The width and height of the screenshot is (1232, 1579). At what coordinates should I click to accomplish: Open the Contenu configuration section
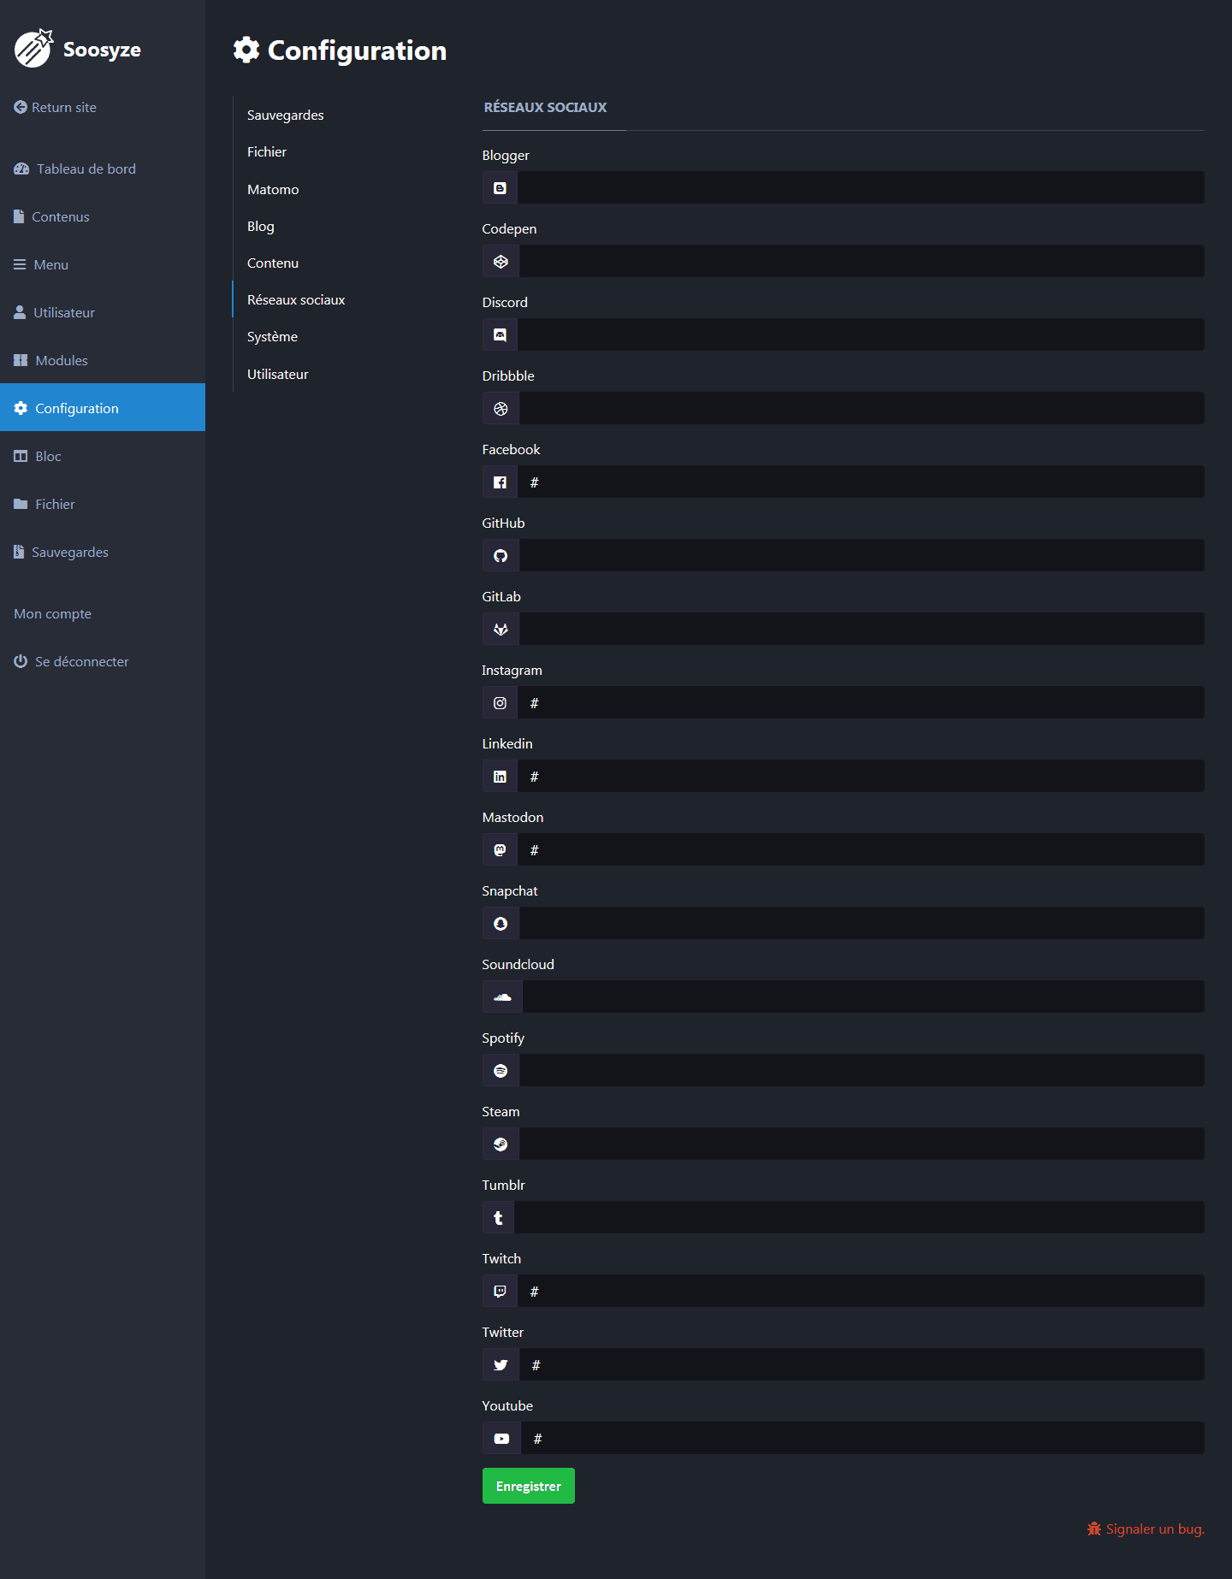point(273,263)
